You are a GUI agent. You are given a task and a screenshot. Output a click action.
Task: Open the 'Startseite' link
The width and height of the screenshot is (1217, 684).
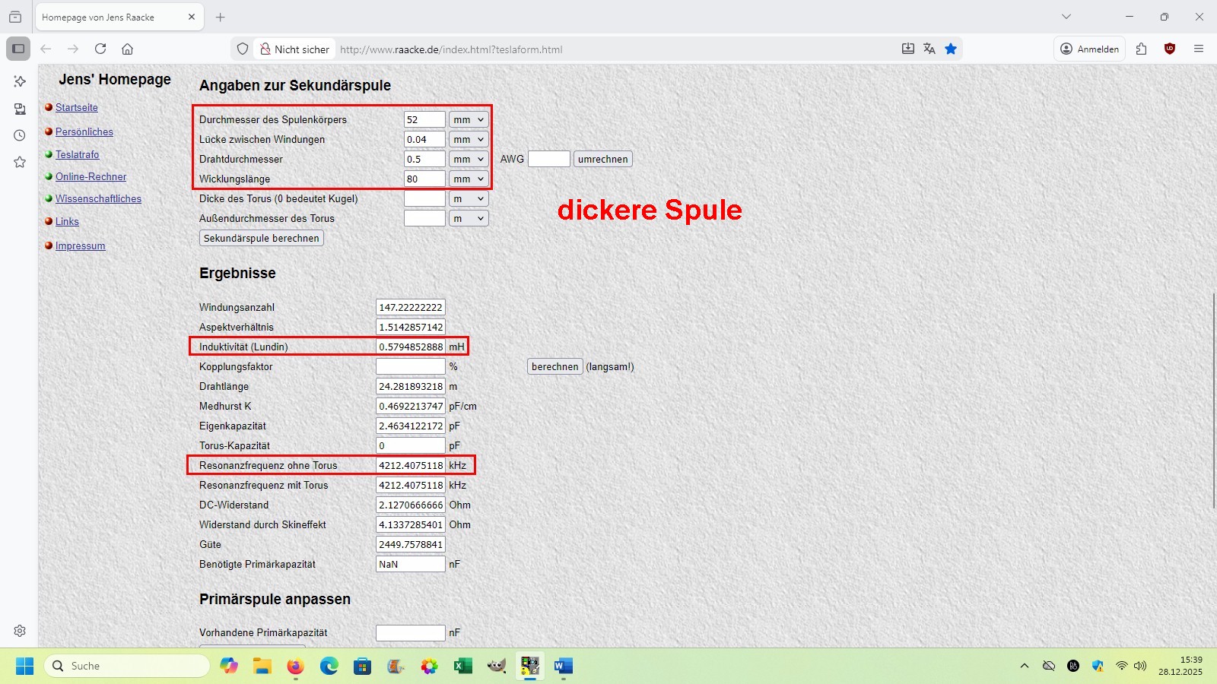pyautogui.click(x=77, y=108)
